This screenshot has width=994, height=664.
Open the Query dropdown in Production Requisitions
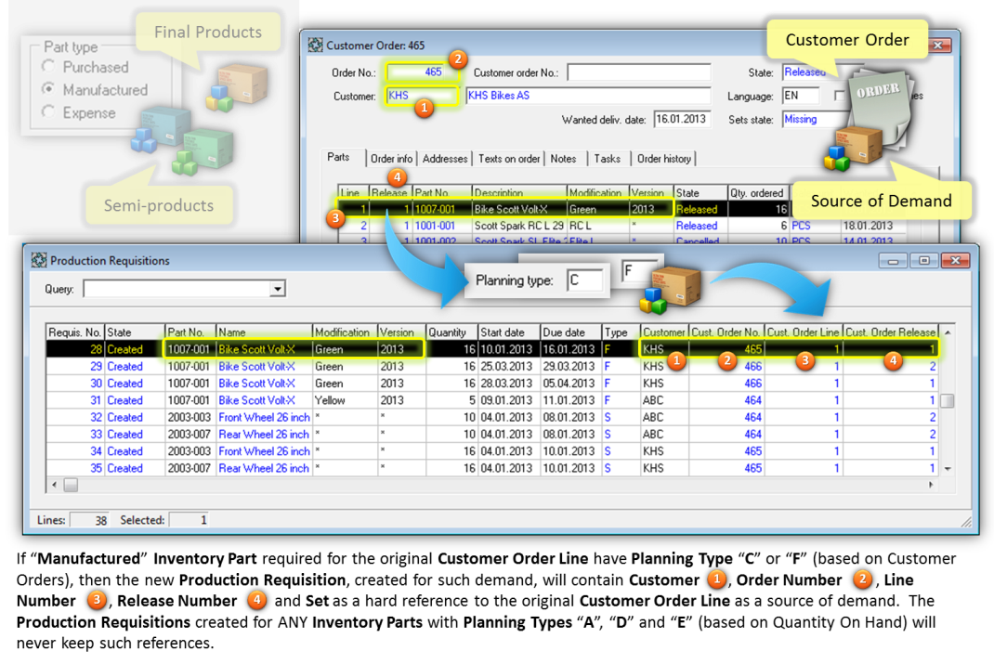pos(277,289)
